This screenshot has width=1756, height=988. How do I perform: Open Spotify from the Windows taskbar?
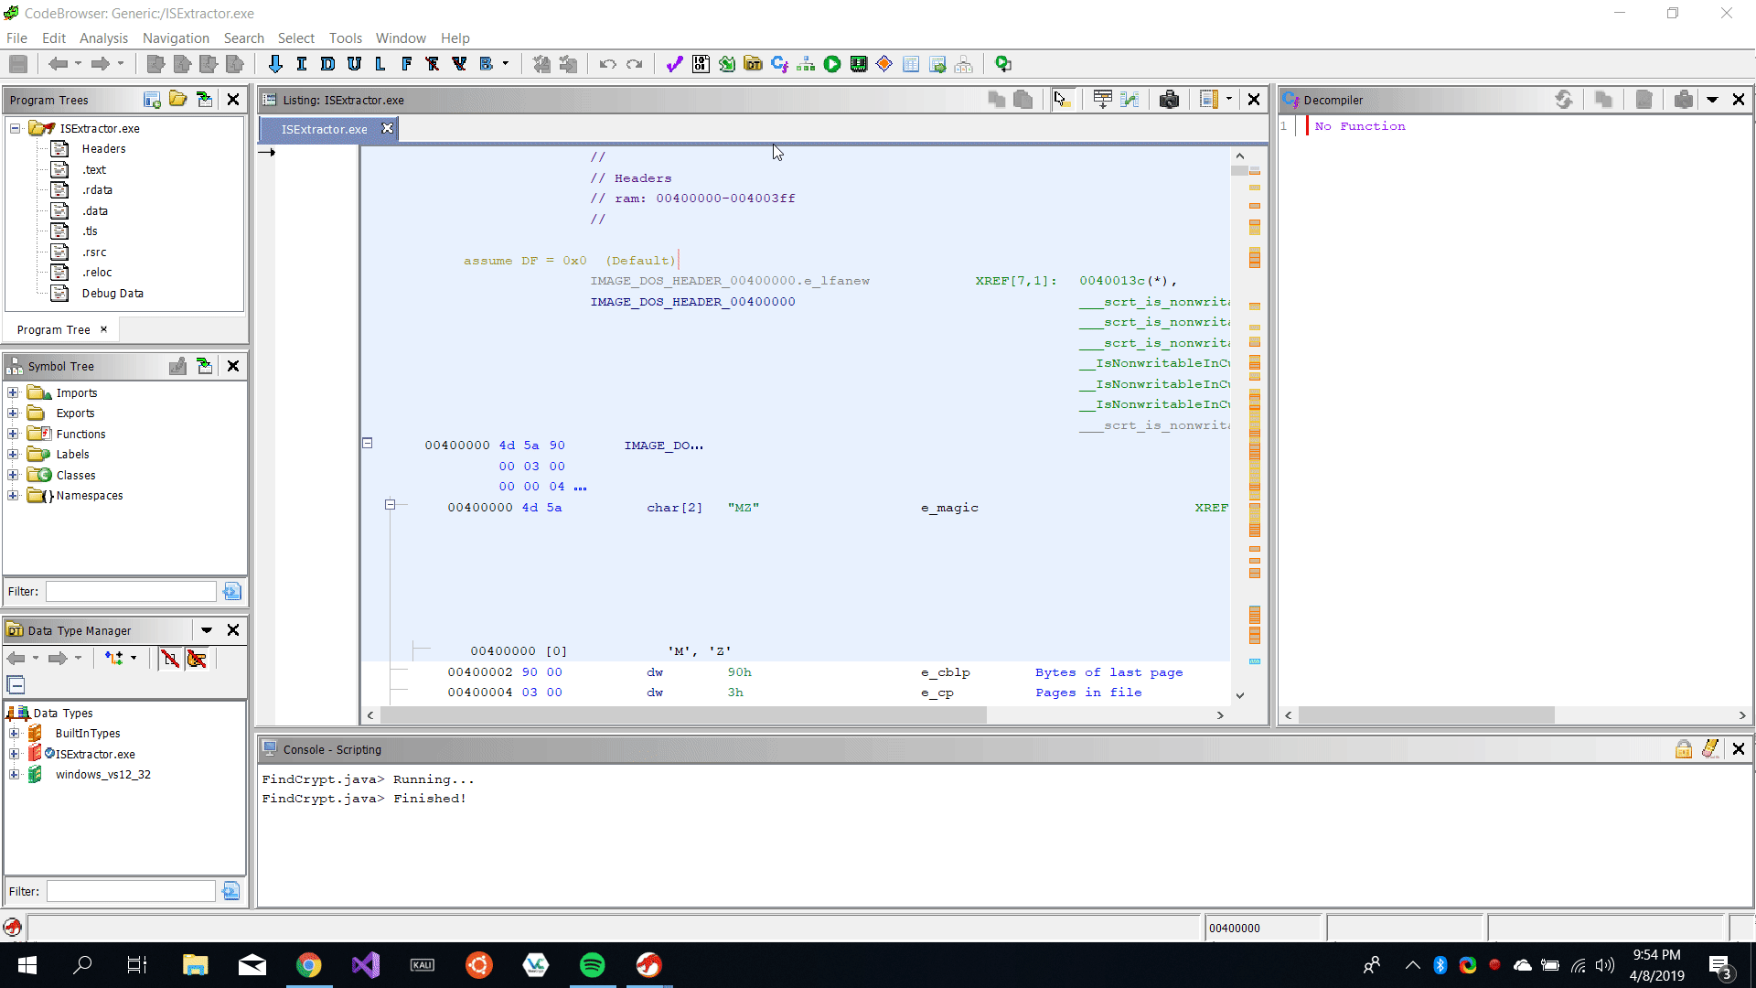tap(593, 965)
